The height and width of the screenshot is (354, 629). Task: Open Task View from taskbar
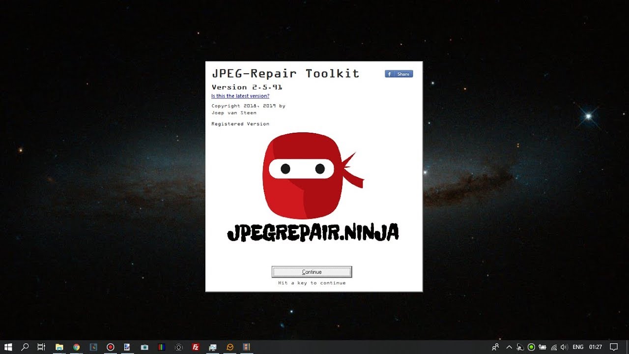pyautogui.click(x=41, y=347)
